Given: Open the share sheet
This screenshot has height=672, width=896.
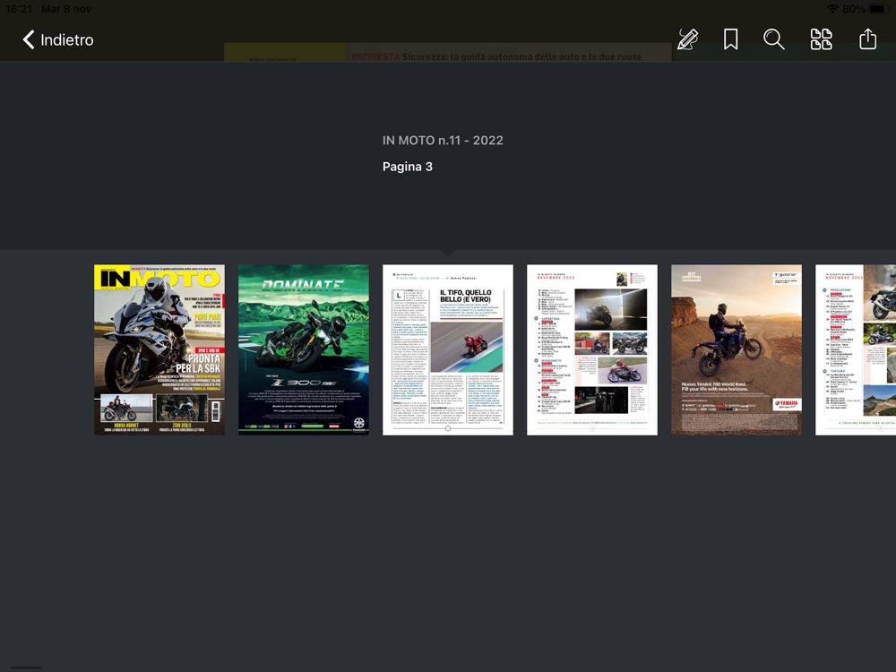Looking at the screenshot, I should (x=867, y=39).
